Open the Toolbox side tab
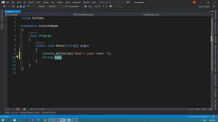The image size is (218, 122). [2, 26]
